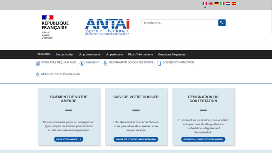Open 'Plus d'informations' menu
The height and width of the screenshot is (153, 272).
coord(140,54)
